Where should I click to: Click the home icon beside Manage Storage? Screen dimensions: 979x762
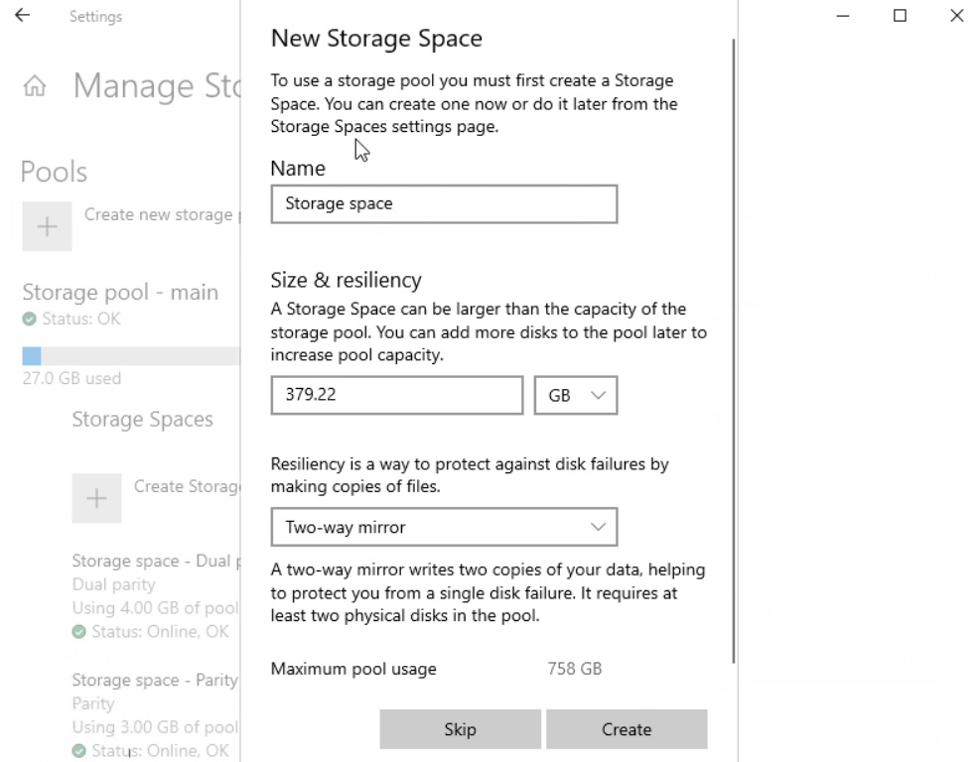pos(35,85)
